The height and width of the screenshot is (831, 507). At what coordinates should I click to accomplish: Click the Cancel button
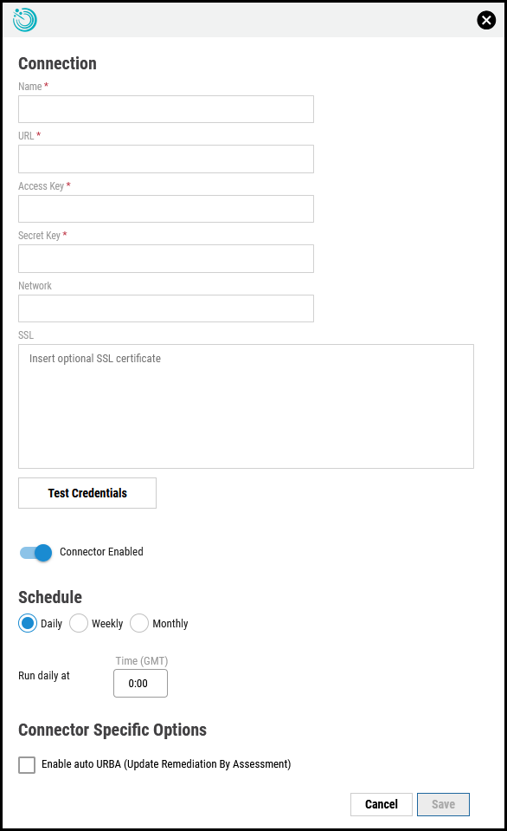[x=381, y=804]
